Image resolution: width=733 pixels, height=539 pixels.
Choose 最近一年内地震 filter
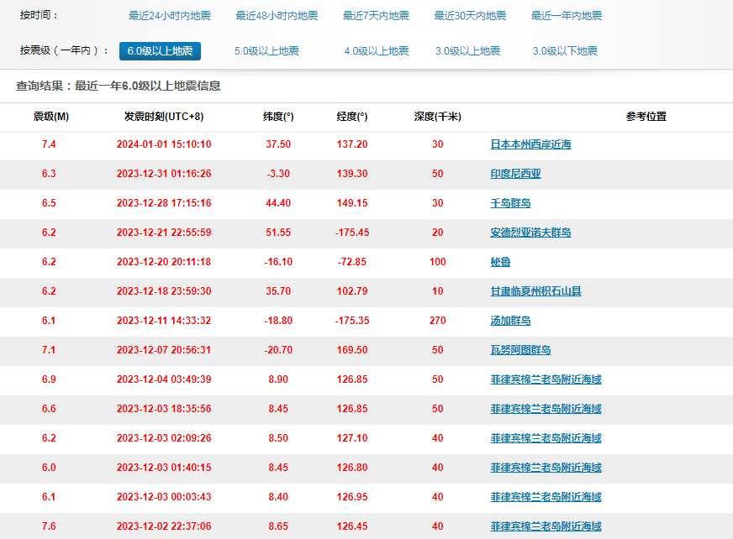tap(567, 16)
